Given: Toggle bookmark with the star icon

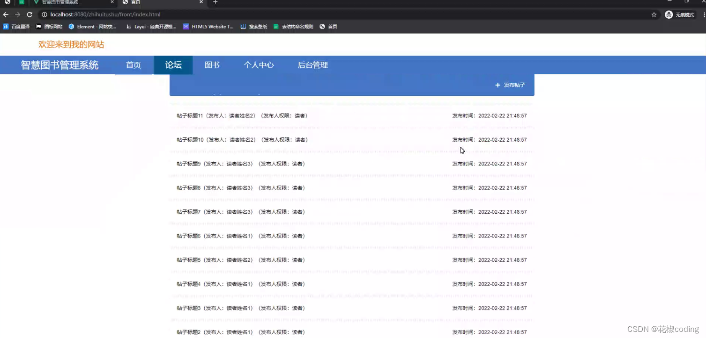Looking at the screenshot, I should (654, 14).
